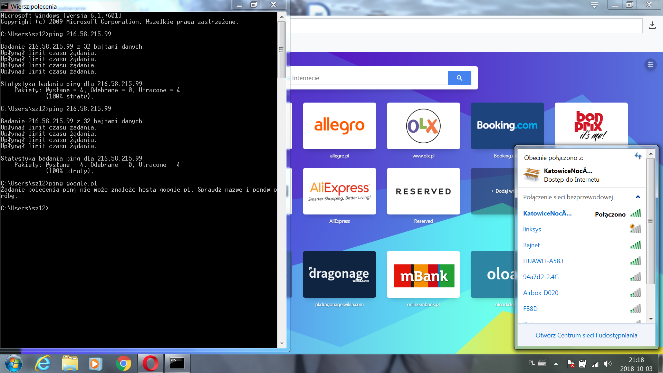Open the Opera tab menu icon in title bar
This screenshot has height=373, width=663.
(x=594, y=5)
